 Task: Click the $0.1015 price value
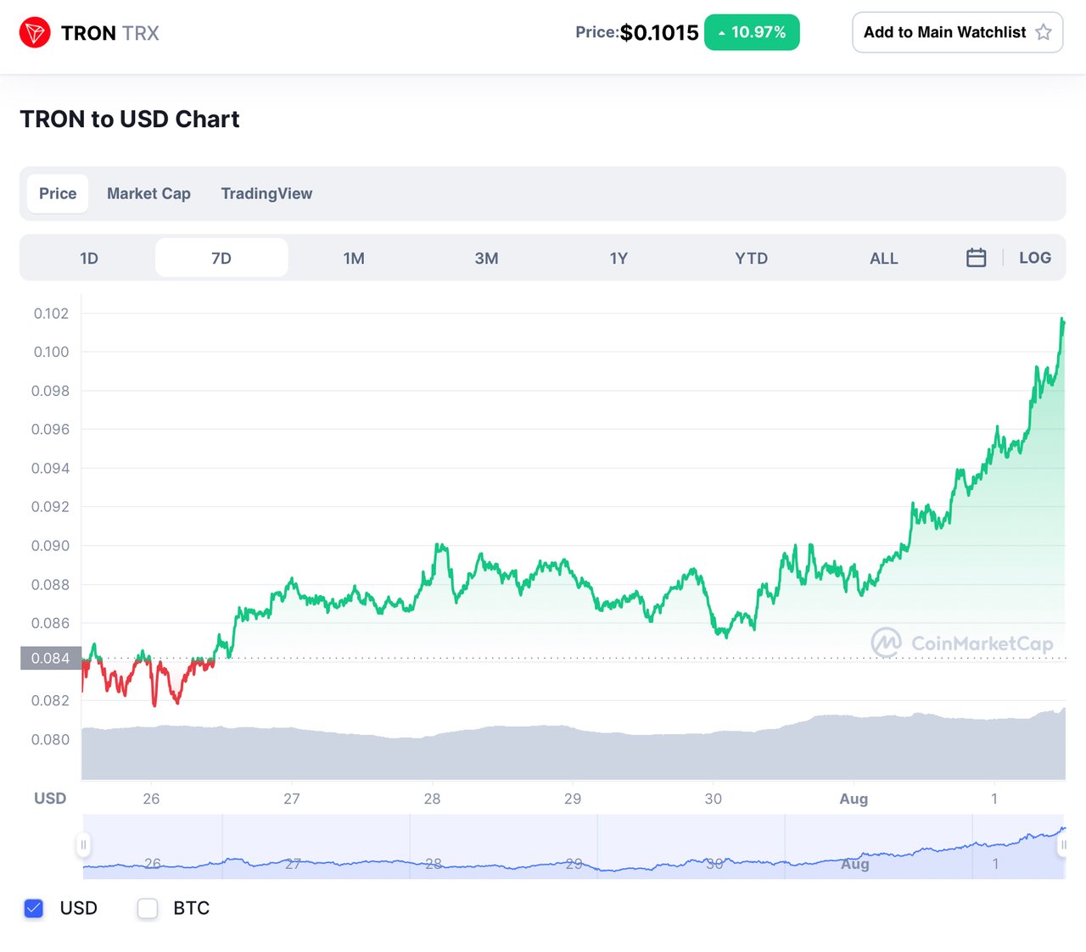(659, 32)
